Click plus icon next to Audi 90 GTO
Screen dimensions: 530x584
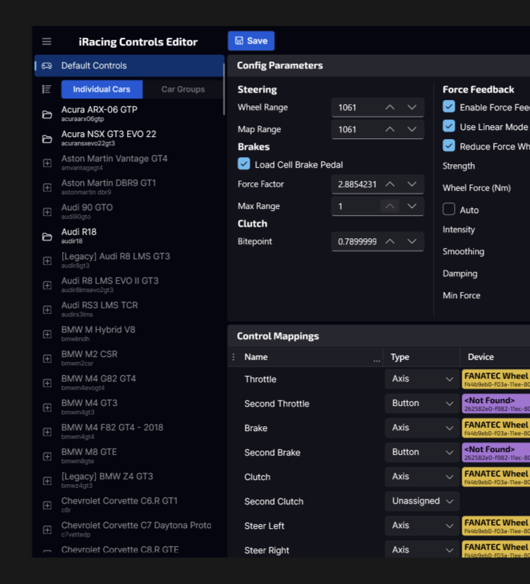click(x=47, y=212)
